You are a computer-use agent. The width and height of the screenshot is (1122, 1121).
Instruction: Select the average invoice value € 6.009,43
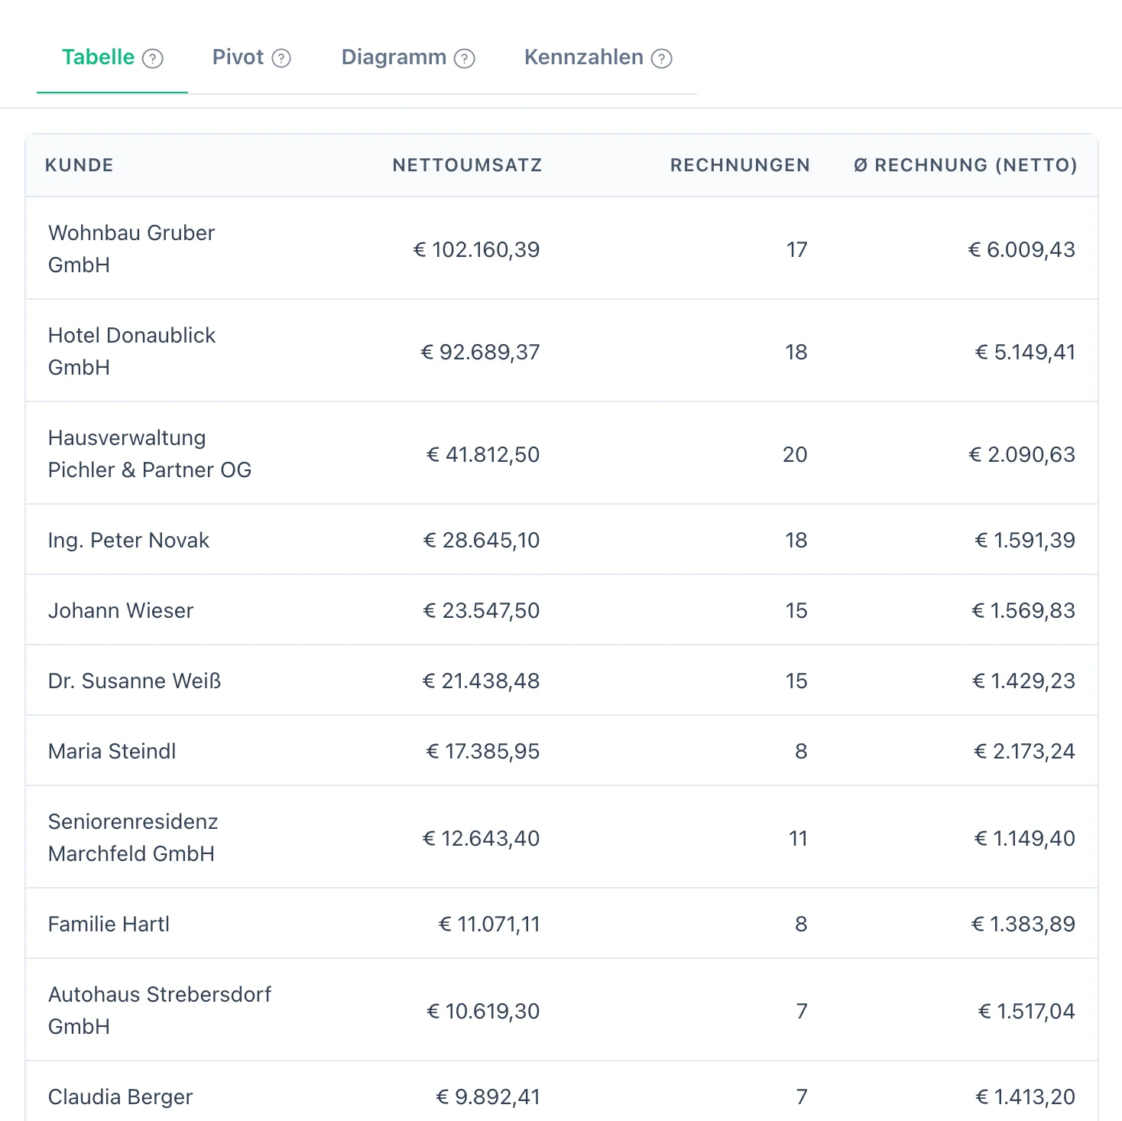[1022, 249]
